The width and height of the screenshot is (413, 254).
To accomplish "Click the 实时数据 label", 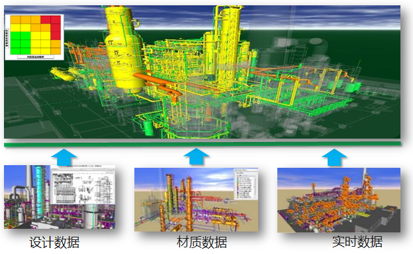I will [357, 241].
